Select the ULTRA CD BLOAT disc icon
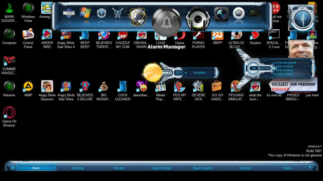 (x=236, y=39)
